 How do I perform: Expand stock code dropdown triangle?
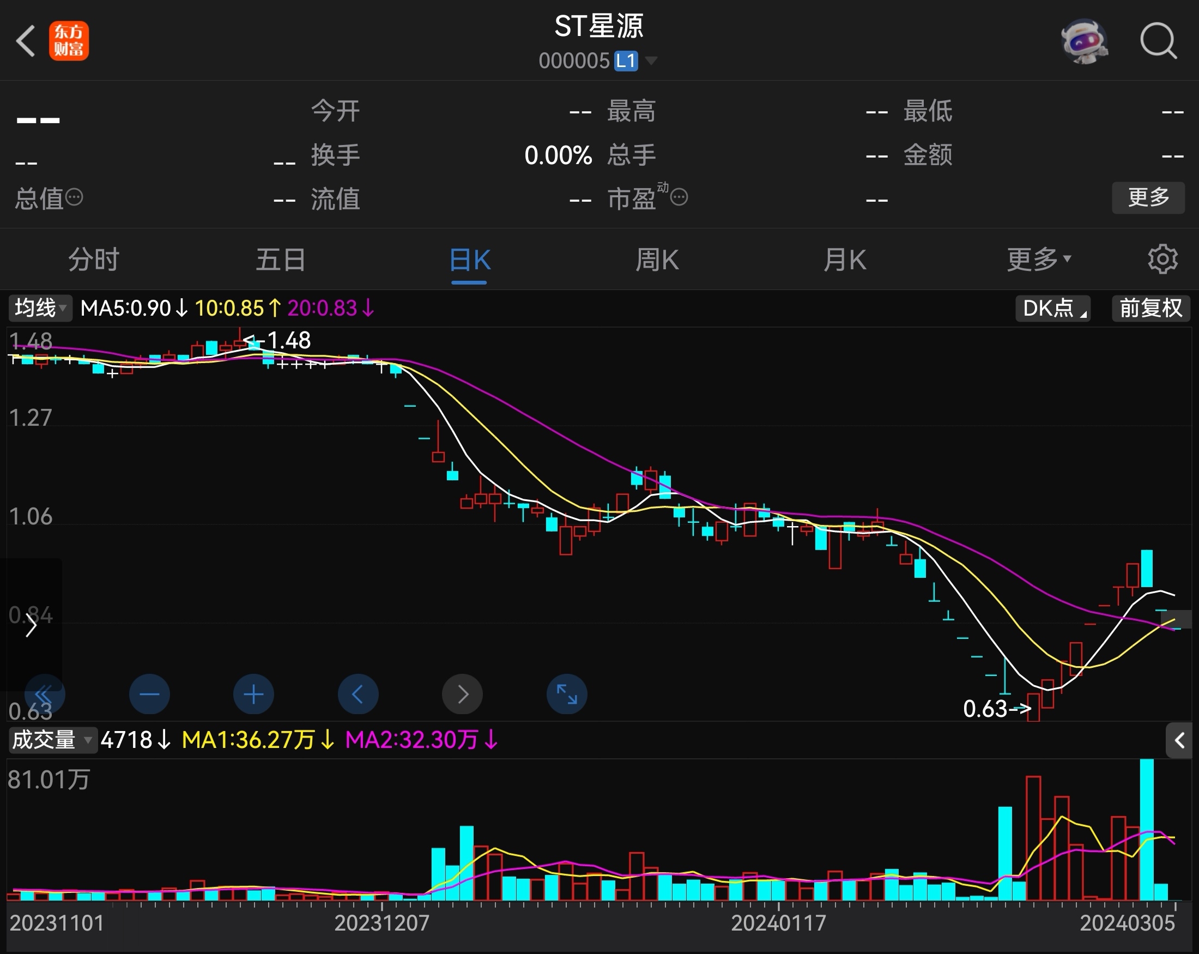[650, 60]
